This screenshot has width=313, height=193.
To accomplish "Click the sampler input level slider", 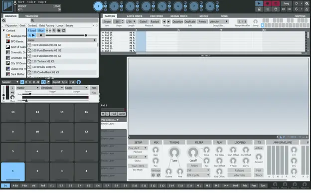I will tap(3, 93).
